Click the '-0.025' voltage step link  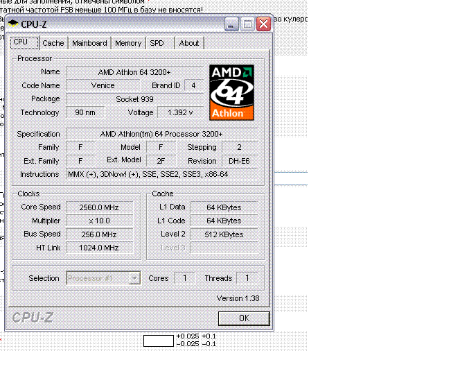click(x=188, y=344)
